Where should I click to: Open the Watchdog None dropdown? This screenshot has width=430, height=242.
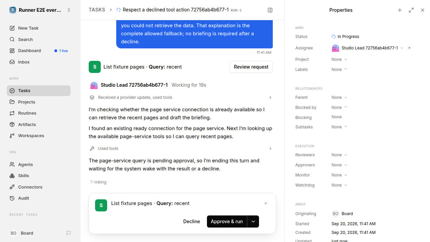(339, 185)
